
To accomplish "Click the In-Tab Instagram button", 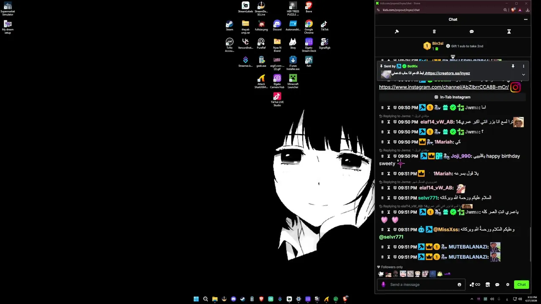I will 452,97.
